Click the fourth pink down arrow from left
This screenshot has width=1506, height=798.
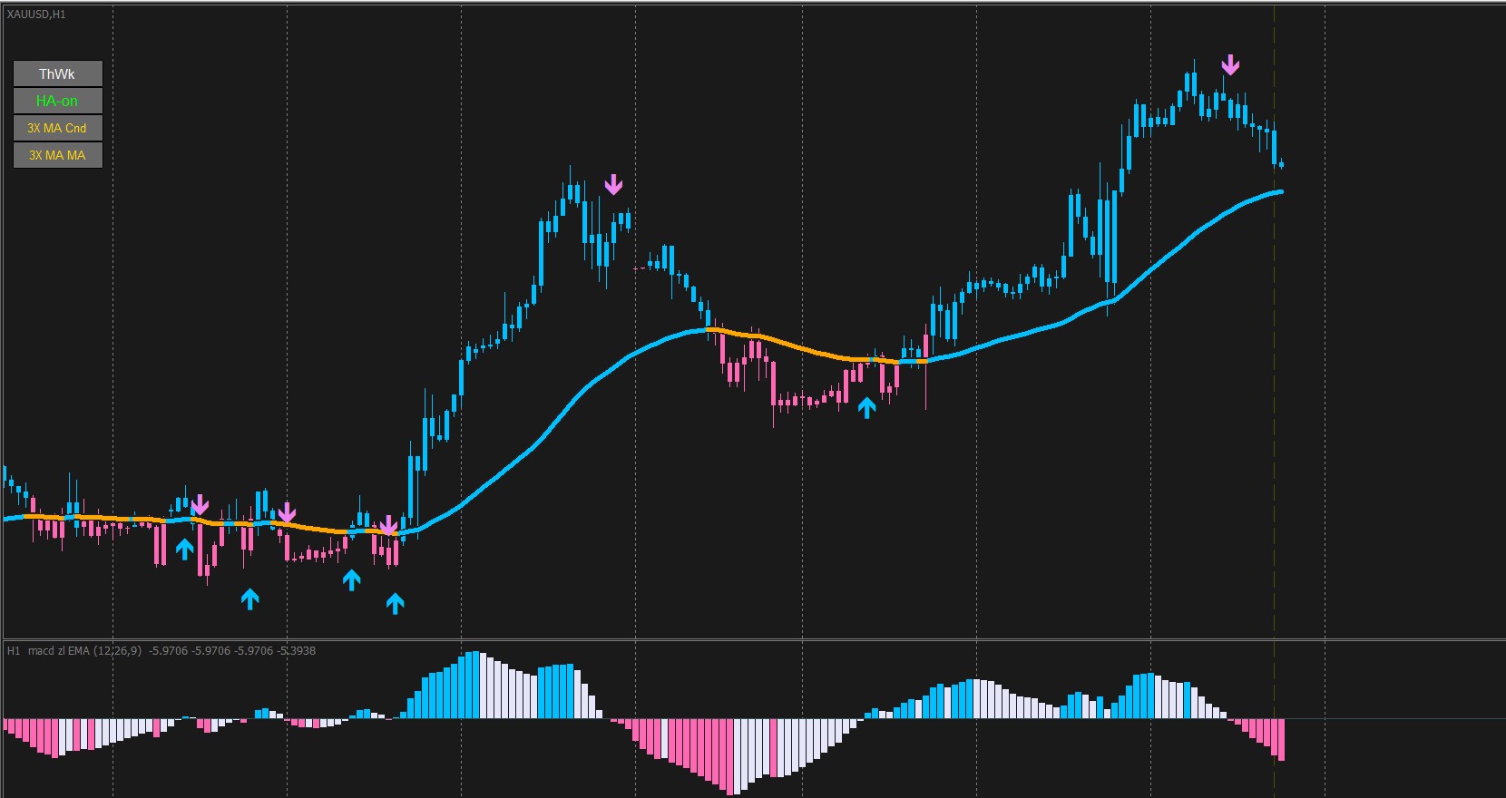(614, 185)
